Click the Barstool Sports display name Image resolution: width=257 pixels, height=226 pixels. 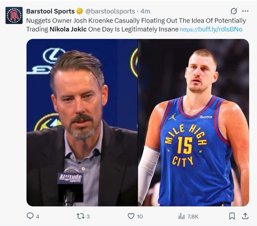point(50,11)
